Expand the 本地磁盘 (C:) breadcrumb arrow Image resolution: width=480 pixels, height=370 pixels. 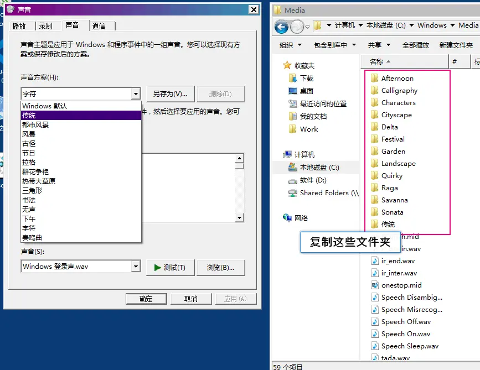(x=411, y=25)
